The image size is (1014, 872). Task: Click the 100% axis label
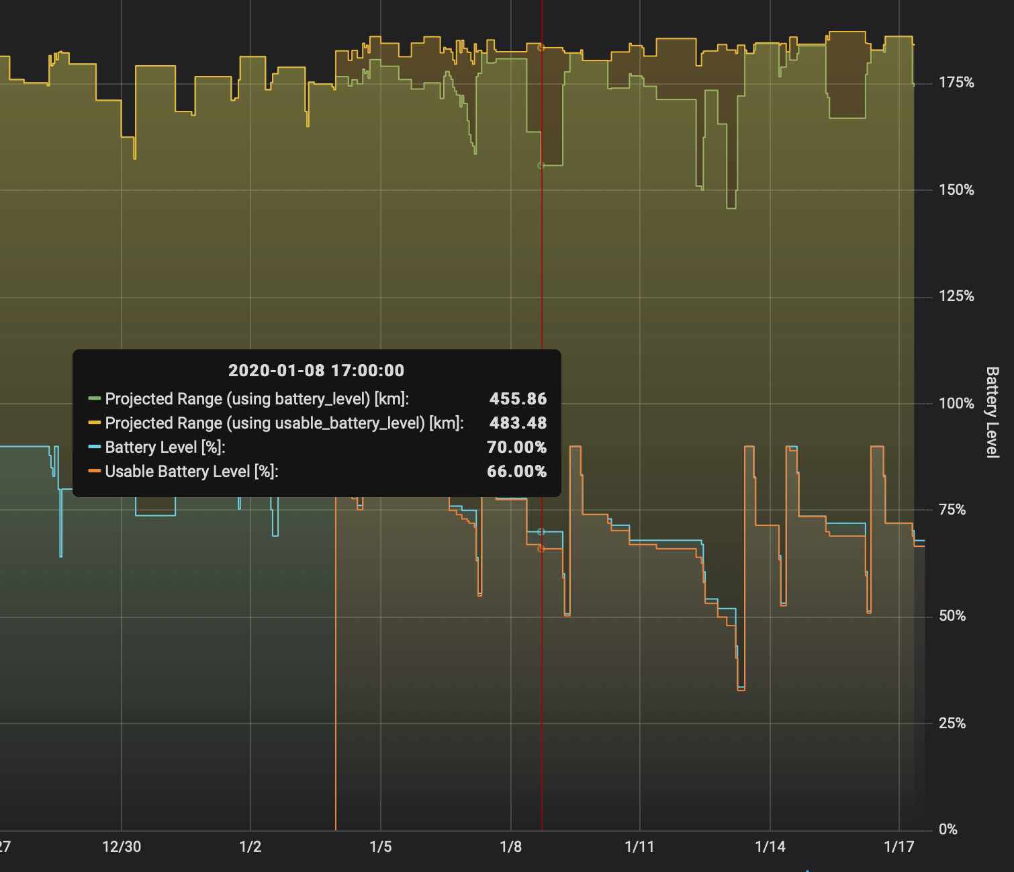tap(956, 404)
